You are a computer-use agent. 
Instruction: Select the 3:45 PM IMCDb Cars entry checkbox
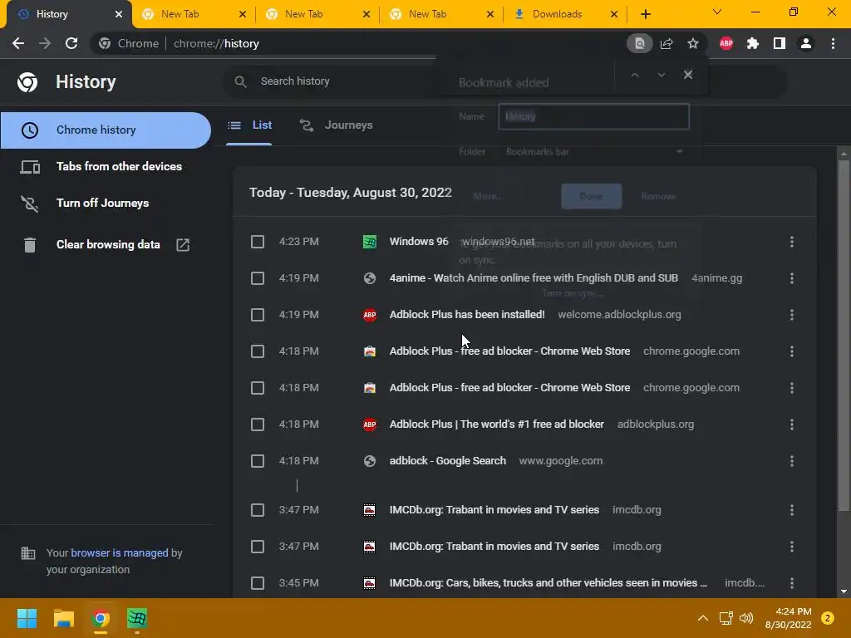point(258,582)
